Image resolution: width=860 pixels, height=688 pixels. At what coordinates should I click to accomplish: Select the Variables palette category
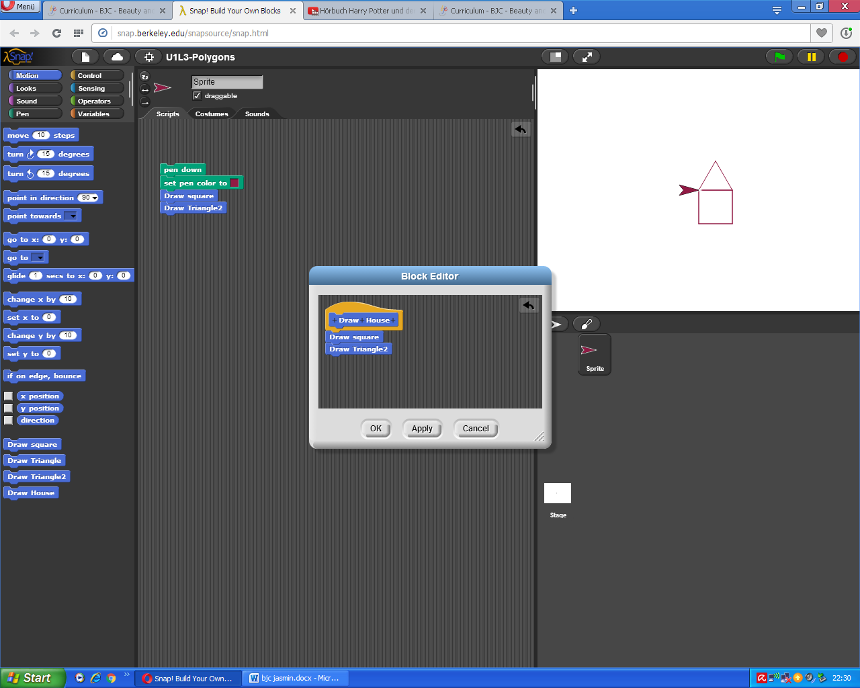pyautogui.click(x=97, y=114)
